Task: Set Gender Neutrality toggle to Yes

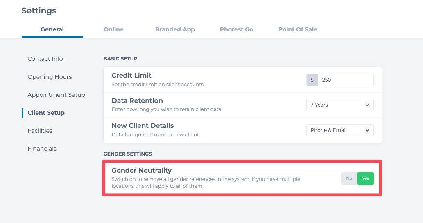Action: 365,178
